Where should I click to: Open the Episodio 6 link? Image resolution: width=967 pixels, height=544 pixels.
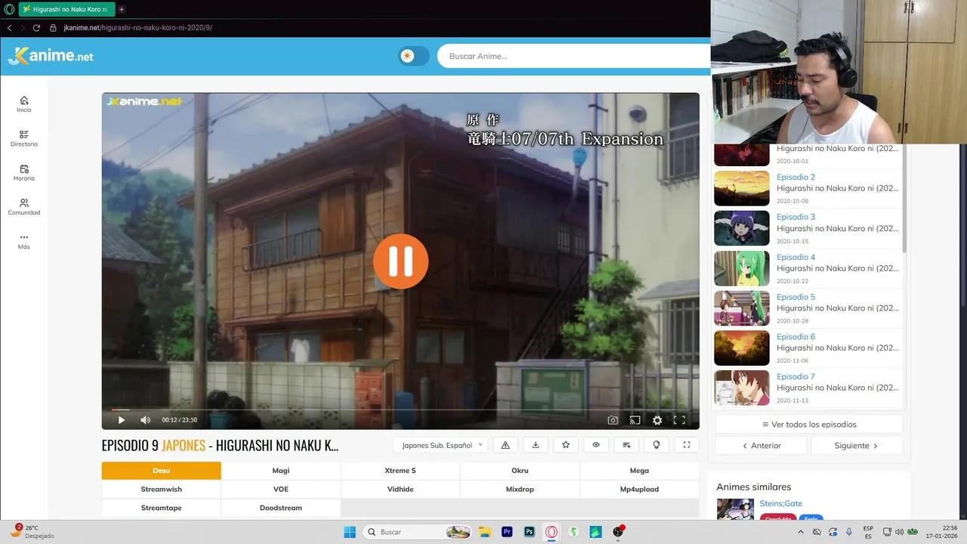[796, 337]
